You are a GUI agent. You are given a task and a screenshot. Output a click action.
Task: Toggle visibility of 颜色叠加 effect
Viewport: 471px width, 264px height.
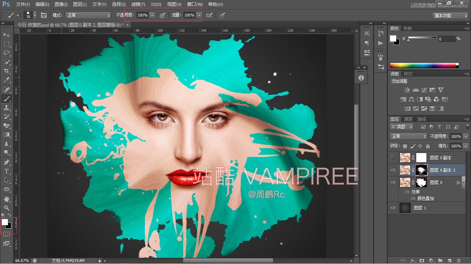coord(413,198)
